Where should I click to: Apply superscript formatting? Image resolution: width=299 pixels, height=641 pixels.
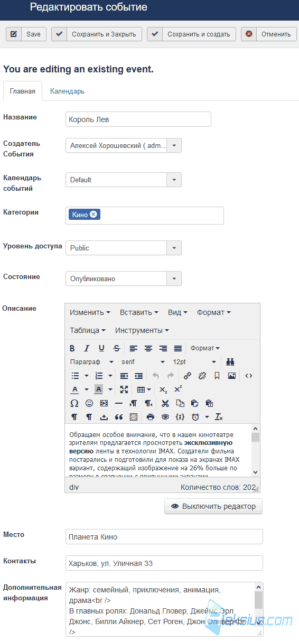(x=178, y=389)
